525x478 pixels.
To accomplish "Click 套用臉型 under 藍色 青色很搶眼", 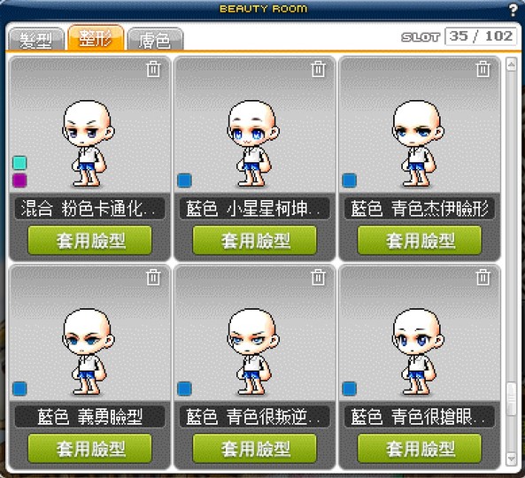I will [420, 449].
